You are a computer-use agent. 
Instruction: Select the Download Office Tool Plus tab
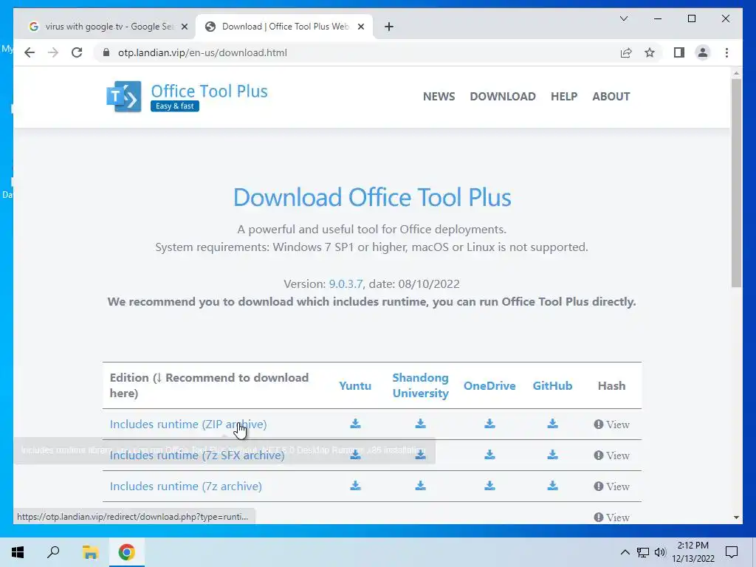point(283,27)
